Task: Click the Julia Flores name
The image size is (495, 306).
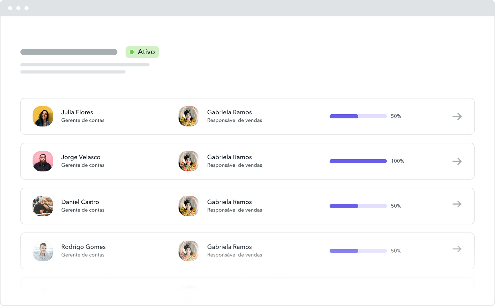Action: pos(77,112)
